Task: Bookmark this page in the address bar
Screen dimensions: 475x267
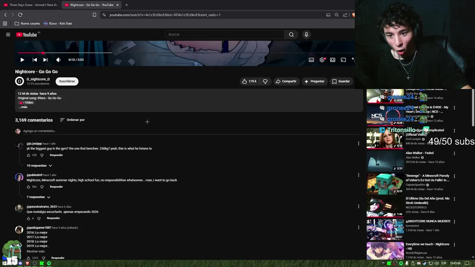Action: [x=94, y=15]
